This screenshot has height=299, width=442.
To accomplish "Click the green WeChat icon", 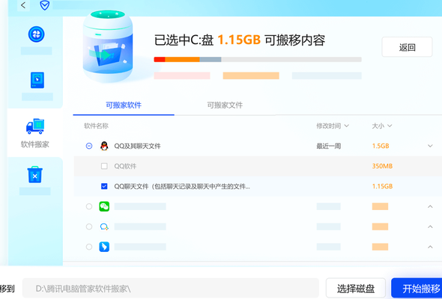I will point(104,206).
